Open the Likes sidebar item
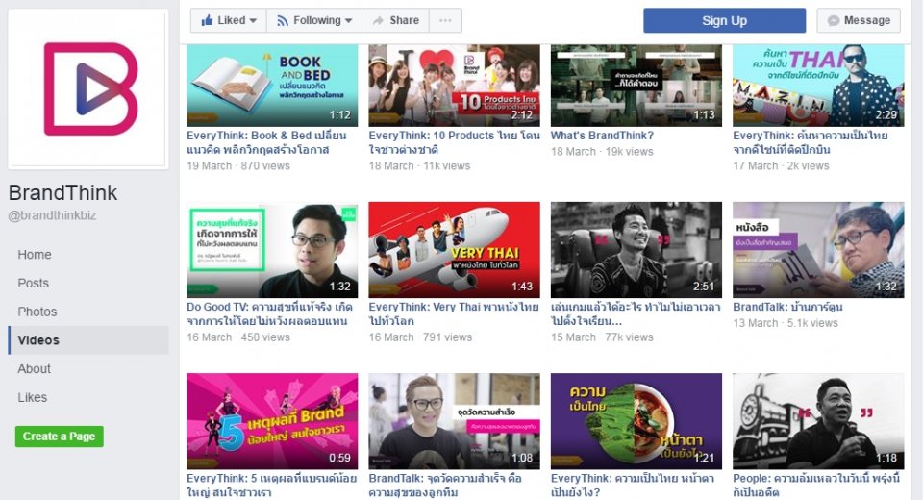The width and height of the screenshot is (923, 500). 32,397
